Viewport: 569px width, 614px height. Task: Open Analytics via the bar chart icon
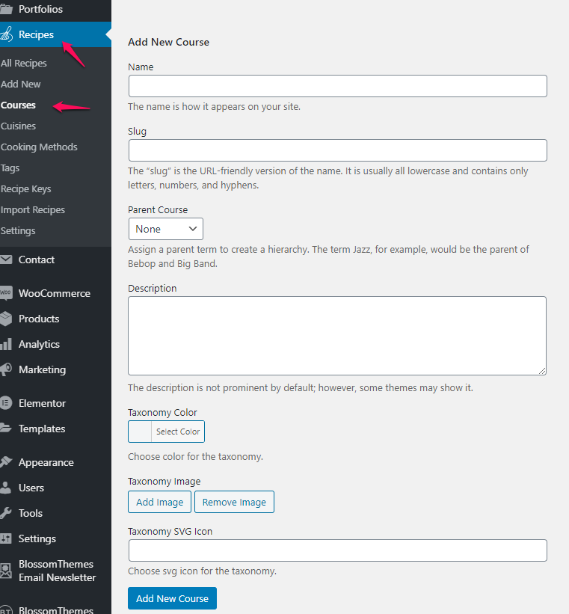coord(6,344)
